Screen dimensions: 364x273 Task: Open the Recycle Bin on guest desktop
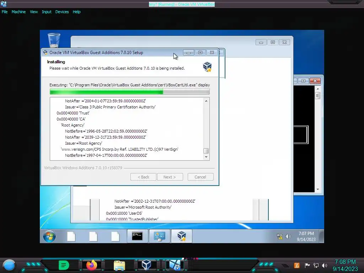tap(54, 40)
